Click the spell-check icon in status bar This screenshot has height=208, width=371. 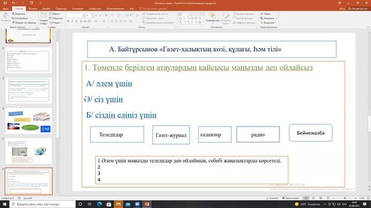19,198
